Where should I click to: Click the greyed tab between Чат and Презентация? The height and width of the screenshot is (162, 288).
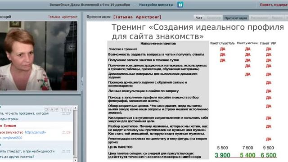[x=213, y=18]
